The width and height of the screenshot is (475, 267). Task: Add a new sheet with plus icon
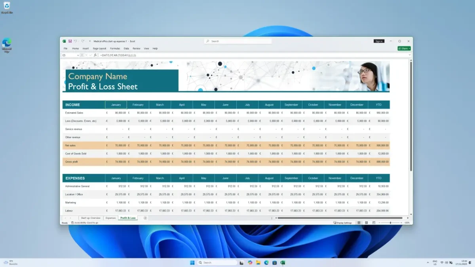pos(145,218)
